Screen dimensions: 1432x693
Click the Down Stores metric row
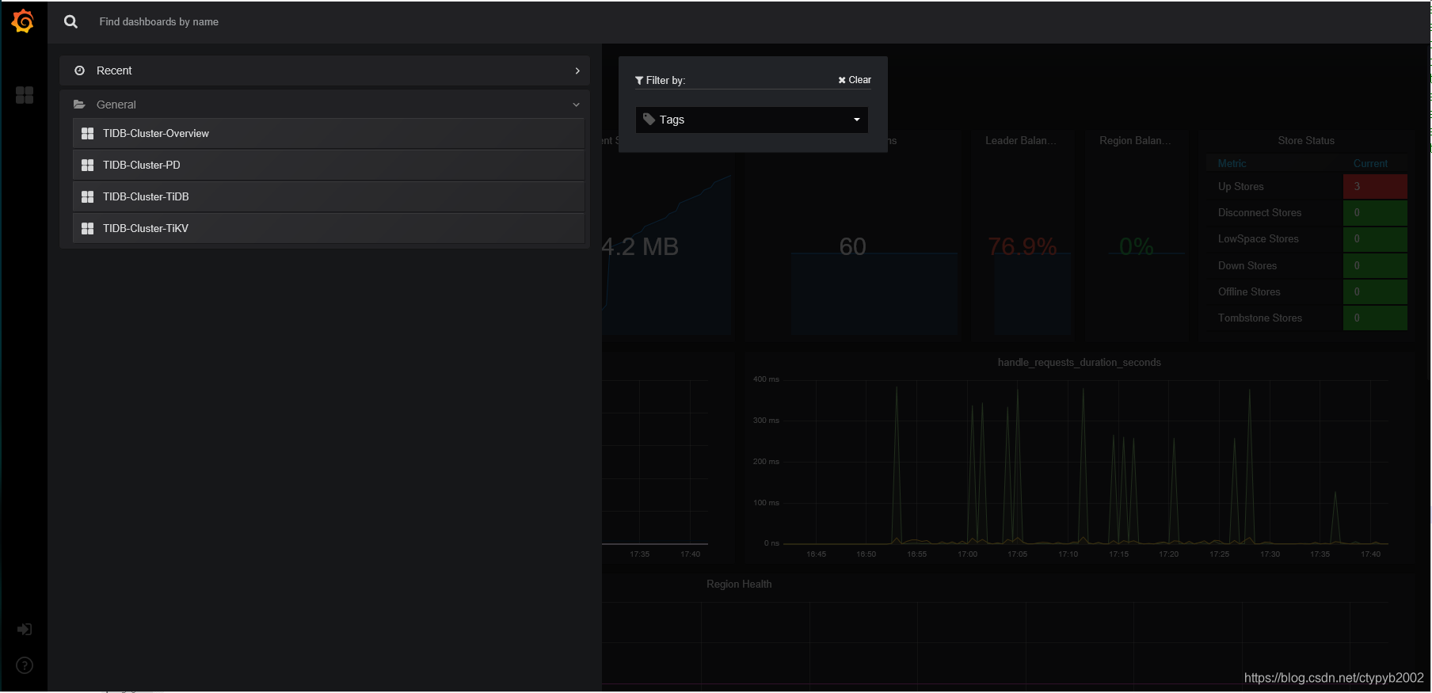click(1306, 266)
